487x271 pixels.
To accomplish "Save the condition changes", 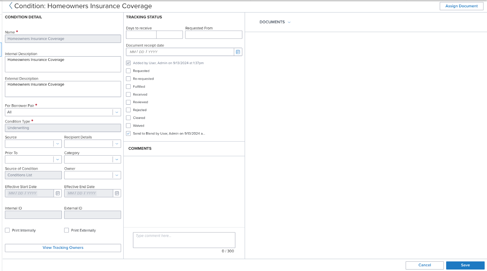I will click(465, 265).
